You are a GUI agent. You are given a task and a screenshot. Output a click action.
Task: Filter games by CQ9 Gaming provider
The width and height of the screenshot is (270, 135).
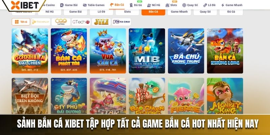coord(61,22)
